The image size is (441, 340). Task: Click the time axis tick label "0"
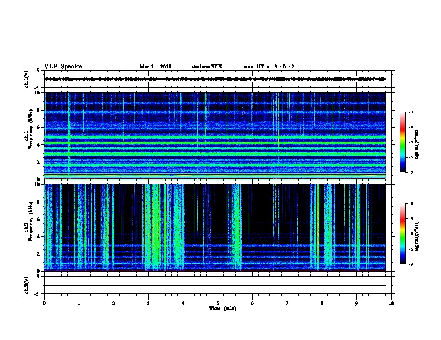pos(44,303)
